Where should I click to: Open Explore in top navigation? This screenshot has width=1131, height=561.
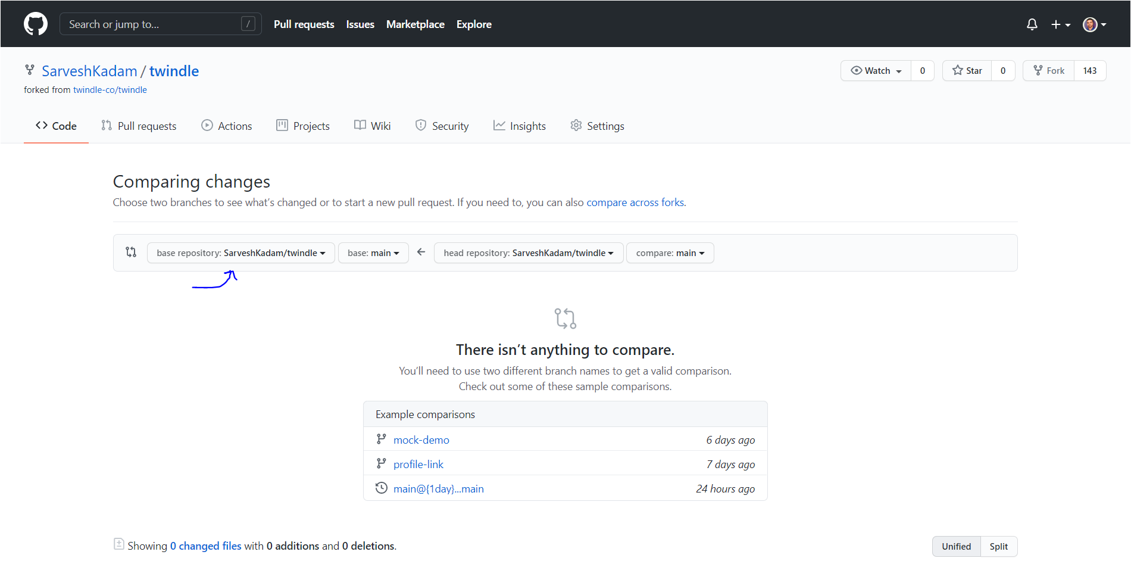(x=474, y=24)
